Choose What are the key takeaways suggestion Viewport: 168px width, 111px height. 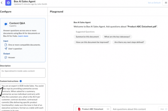tap(117, 37)
